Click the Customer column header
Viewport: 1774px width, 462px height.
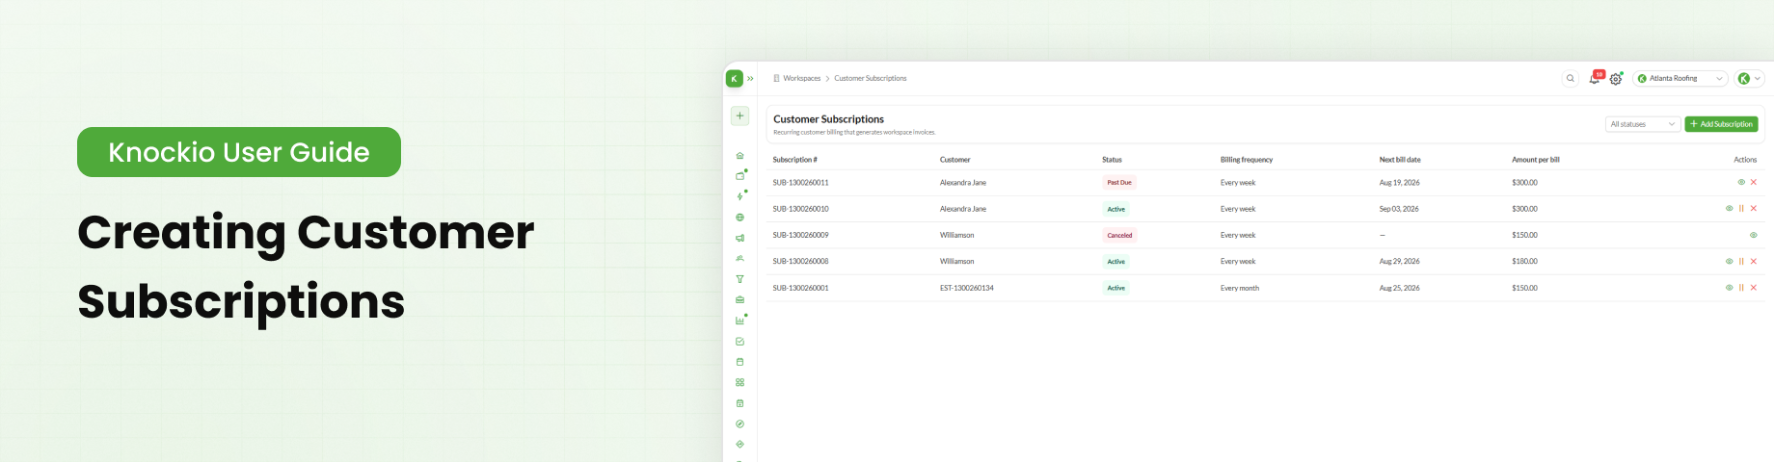955,160
